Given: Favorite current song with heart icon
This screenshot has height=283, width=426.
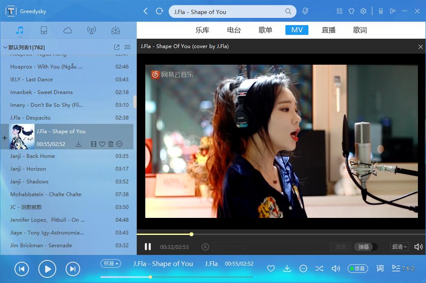Looking at the screenshot, I should 271,269.
